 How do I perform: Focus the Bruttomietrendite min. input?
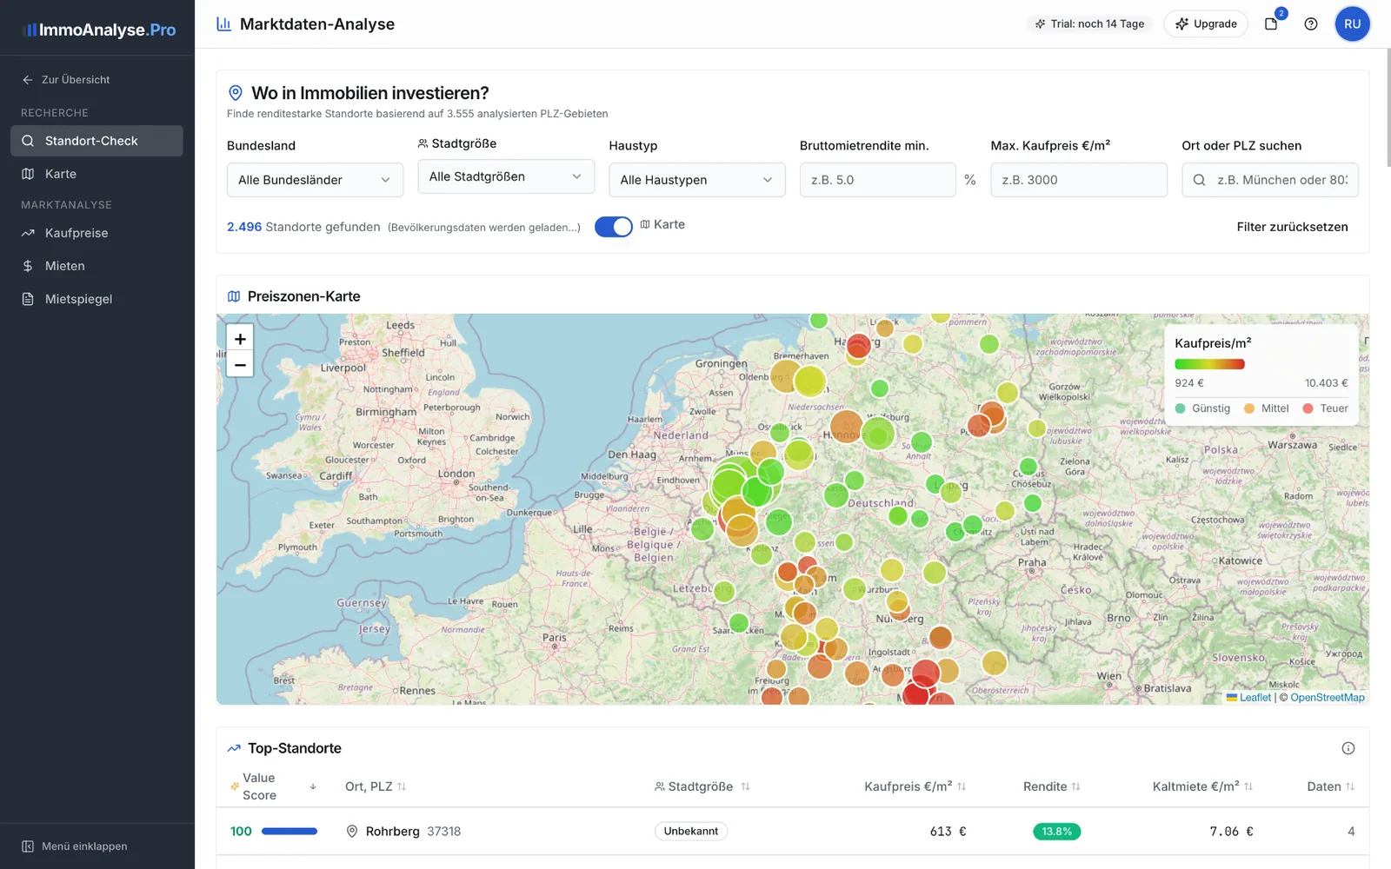[x=878, y=180]
